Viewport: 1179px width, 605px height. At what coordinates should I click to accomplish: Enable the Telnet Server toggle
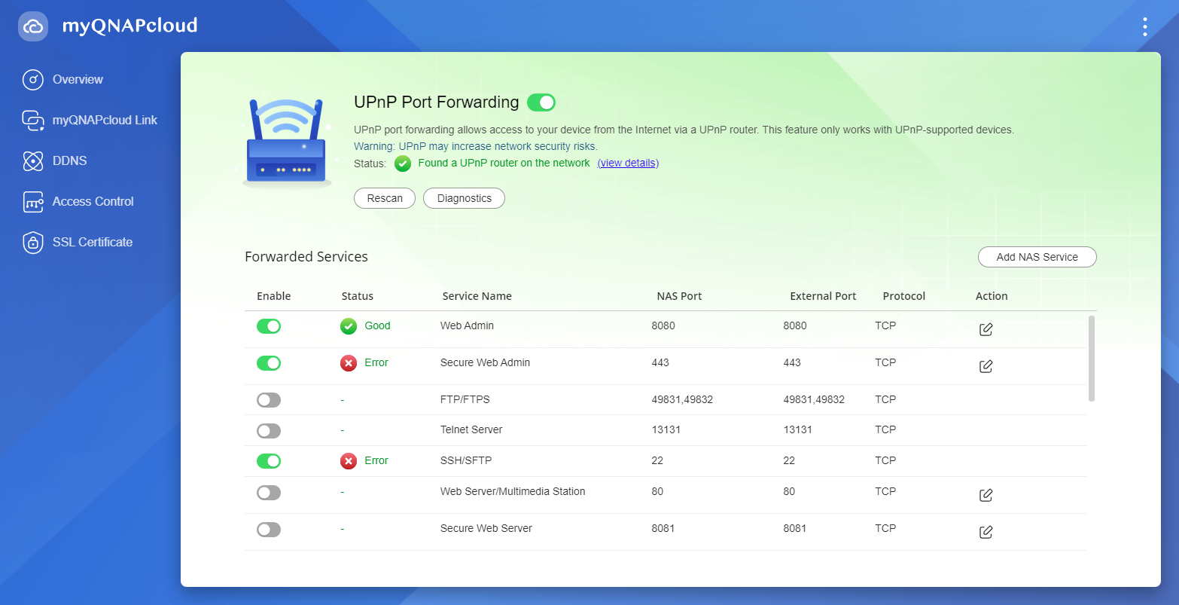(269, 431)
